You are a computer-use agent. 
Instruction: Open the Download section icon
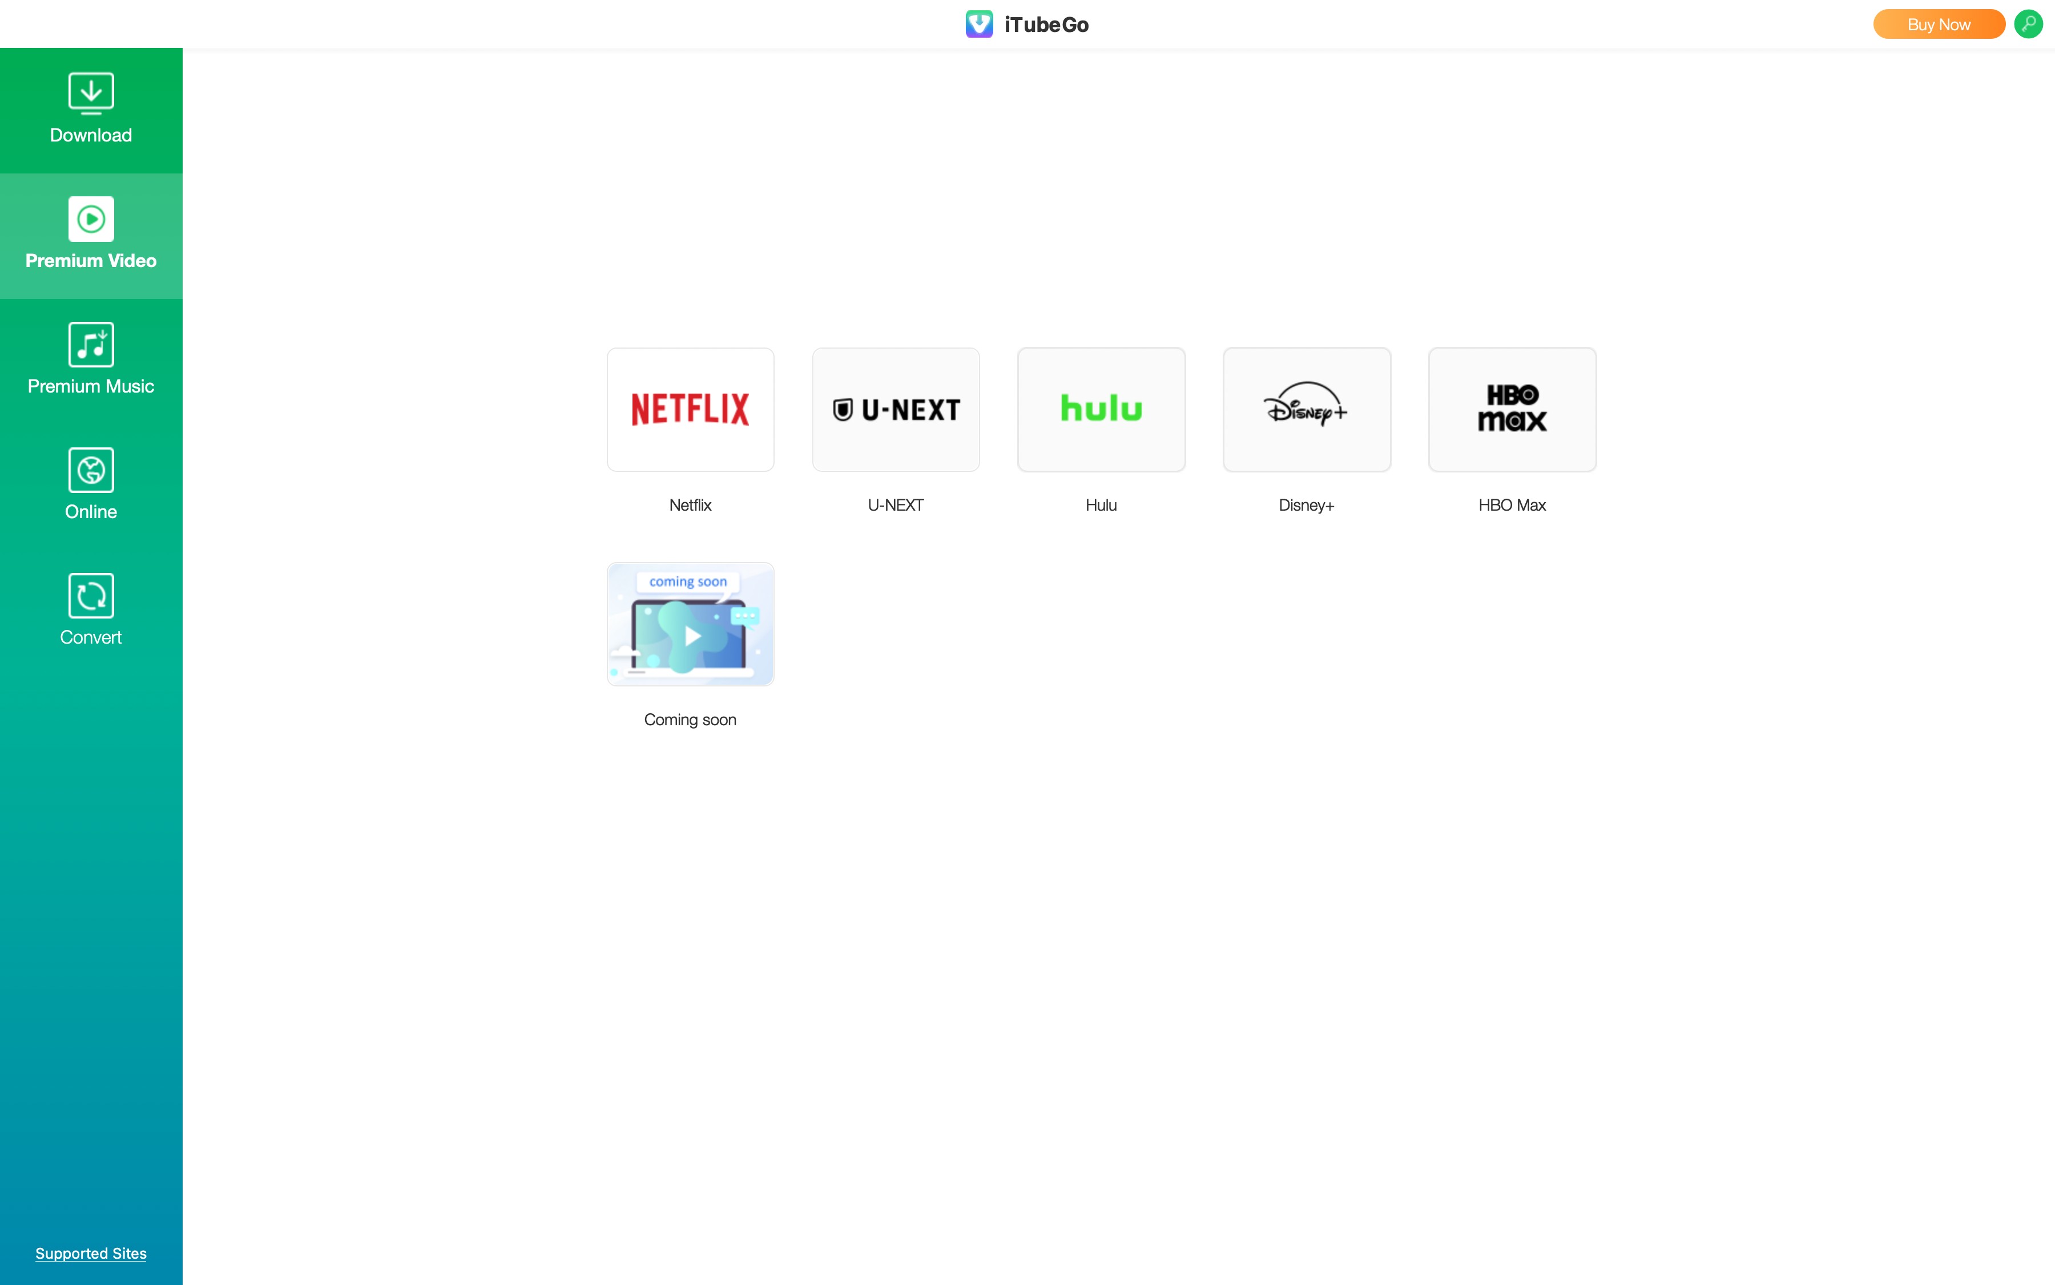coord(91,92)
